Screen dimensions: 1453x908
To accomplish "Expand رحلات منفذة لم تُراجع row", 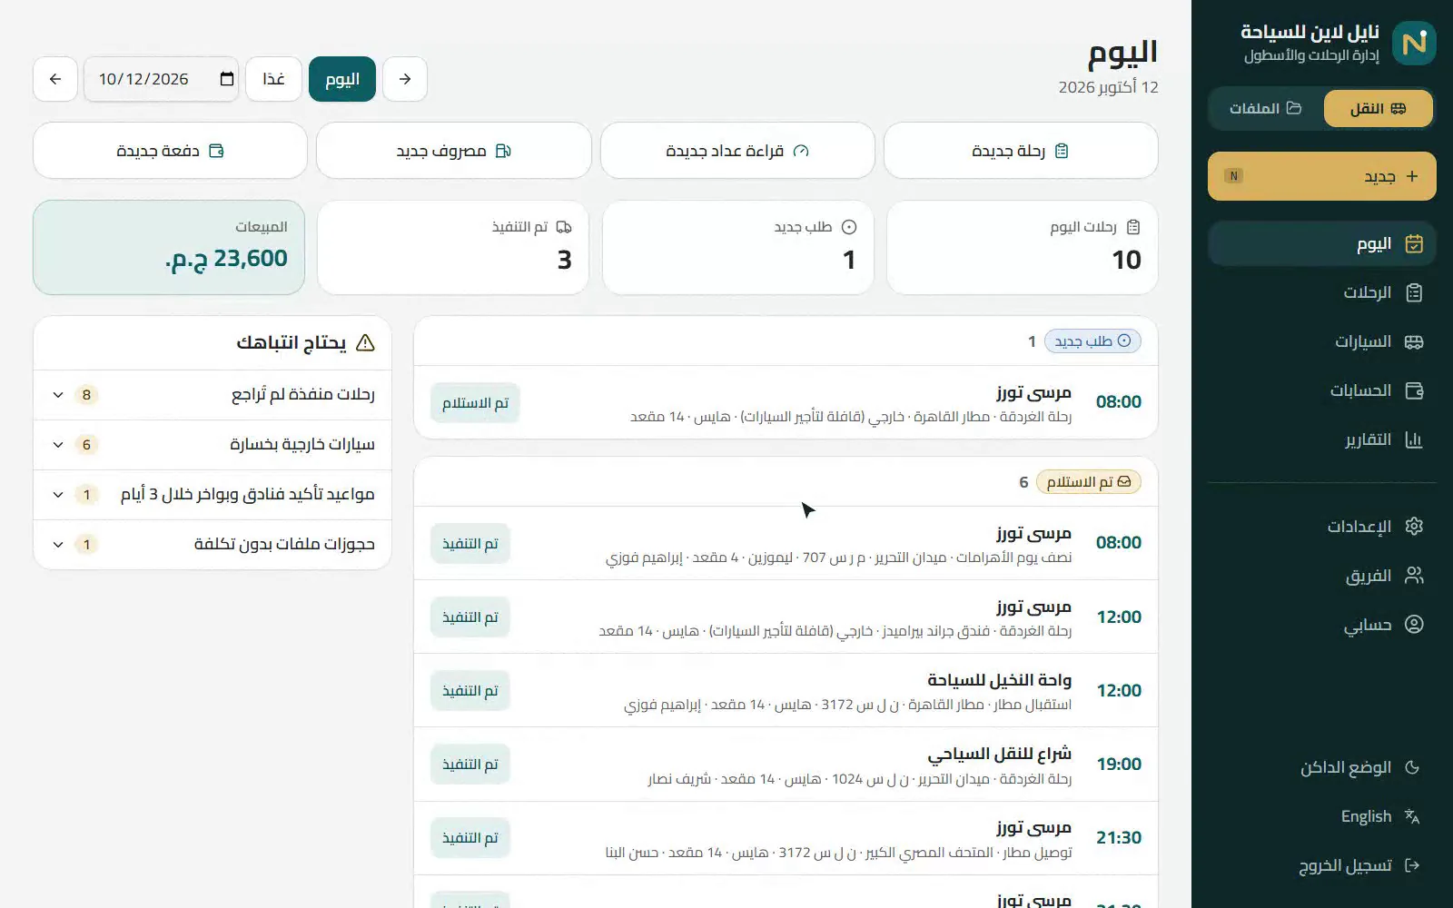I will pos(213,395).
